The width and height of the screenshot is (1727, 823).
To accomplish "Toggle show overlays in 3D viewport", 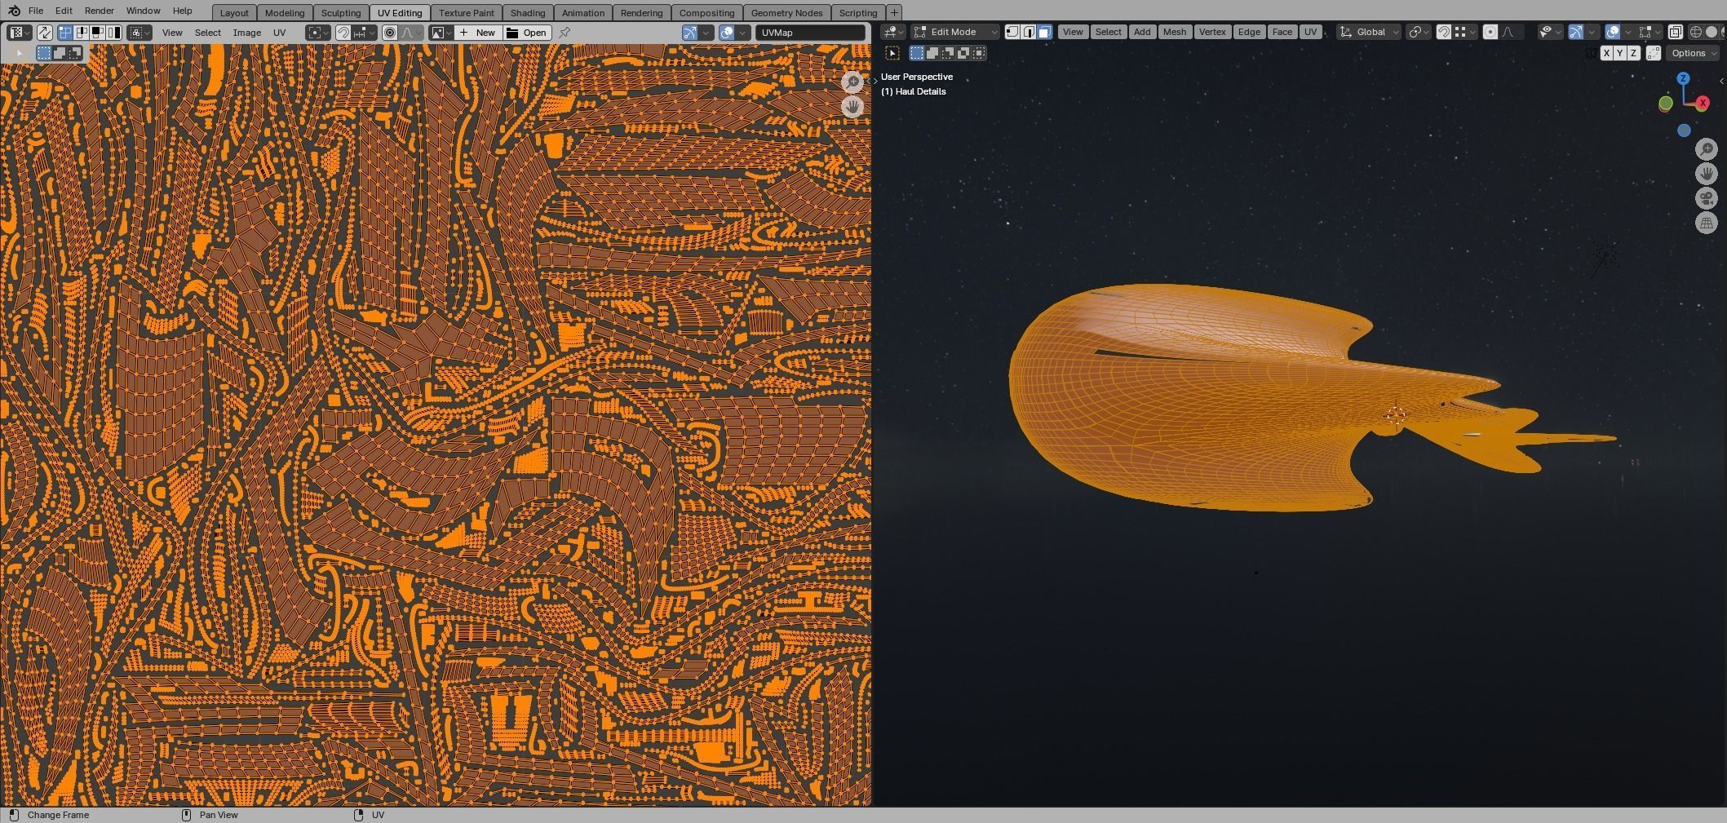I will [x=1612, y=32].
